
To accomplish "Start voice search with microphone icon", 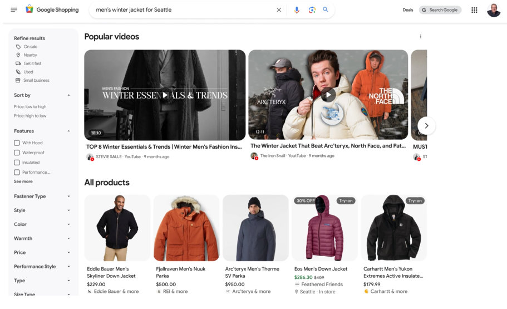I will [x=297, y=10].
